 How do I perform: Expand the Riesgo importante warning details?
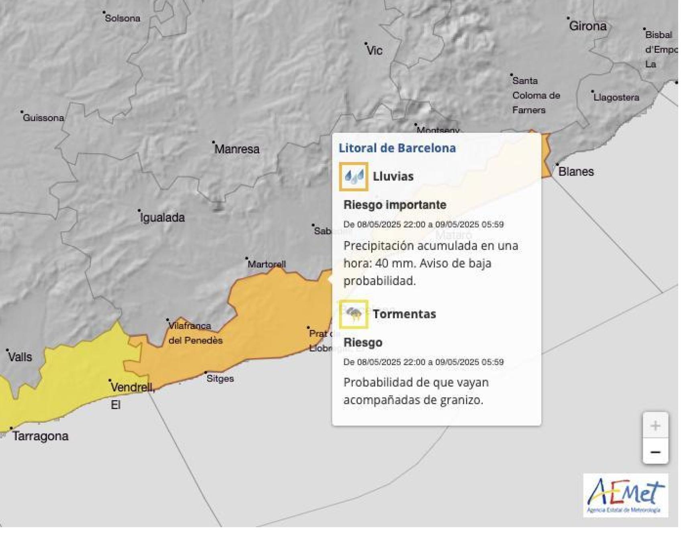click(394, 205)
